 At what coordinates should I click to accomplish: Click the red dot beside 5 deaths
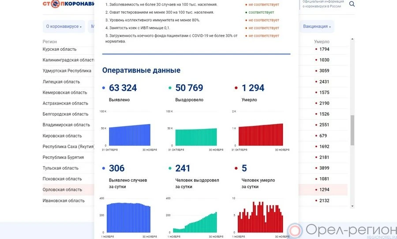[236, 169]
